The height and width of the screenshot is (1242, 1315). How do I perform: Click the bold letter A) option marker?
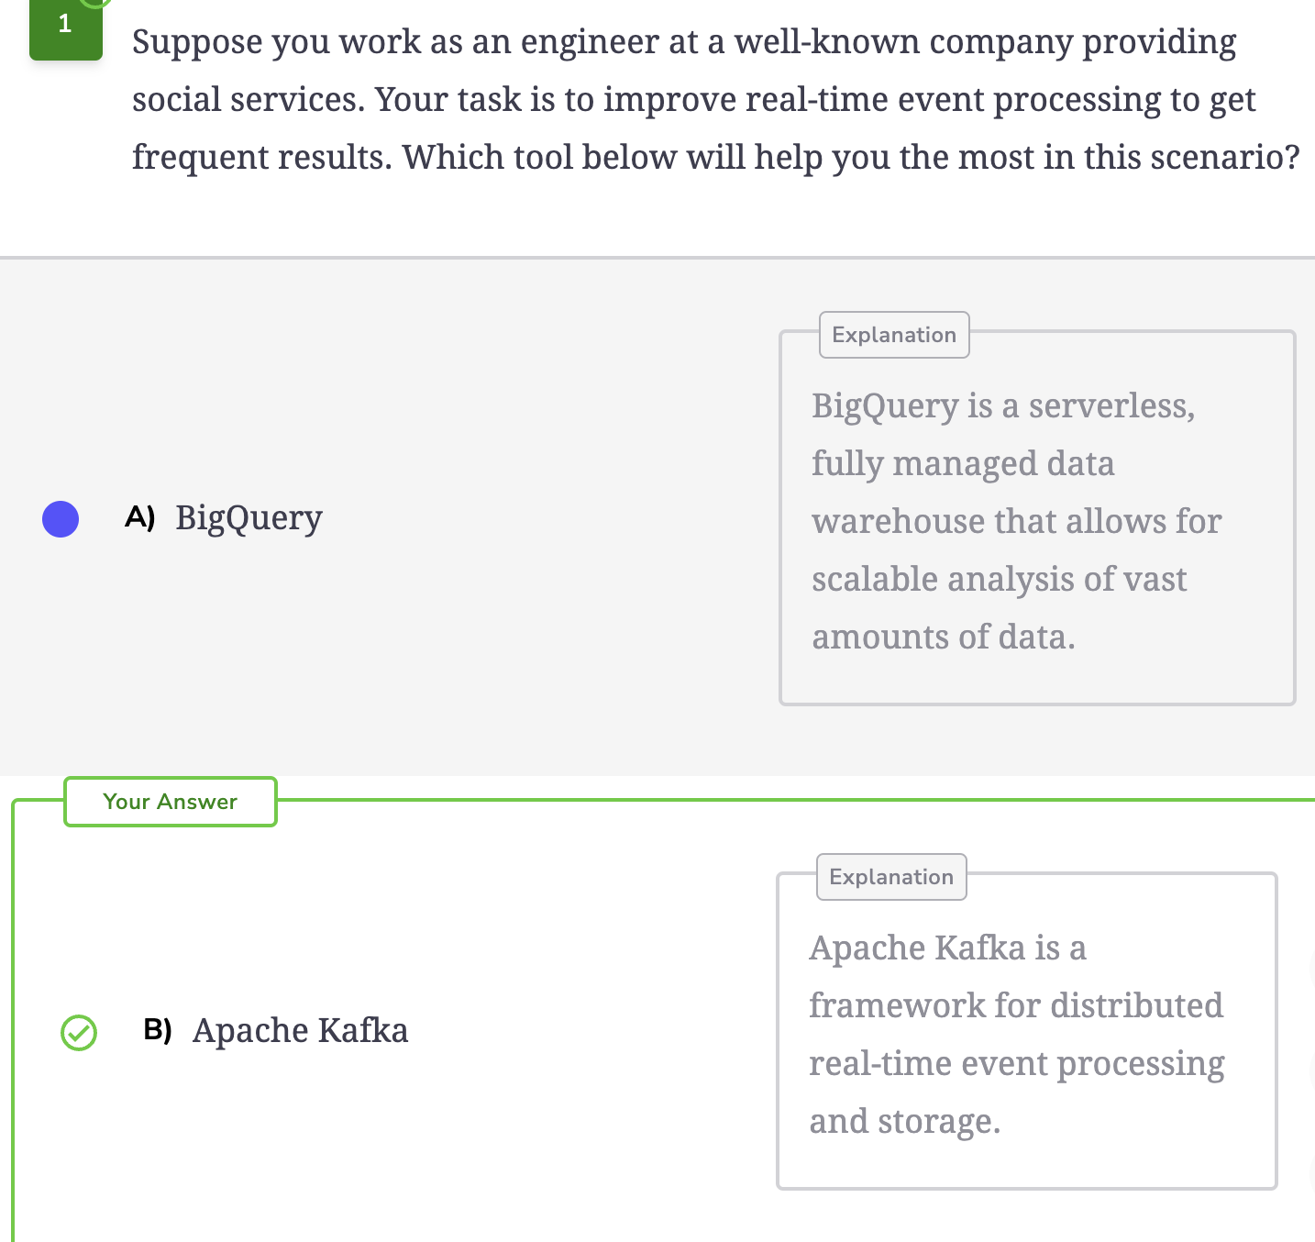pos(139,517)
